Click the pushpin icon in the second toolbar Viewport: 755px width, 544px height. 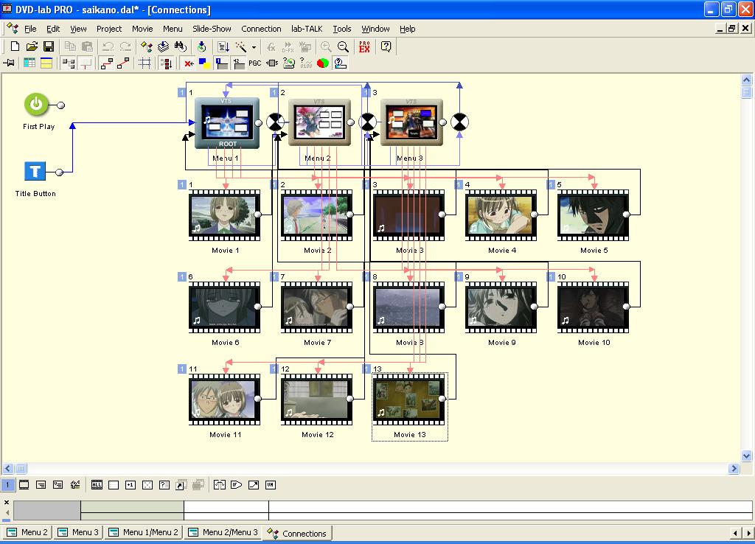[x=9, y=63]
